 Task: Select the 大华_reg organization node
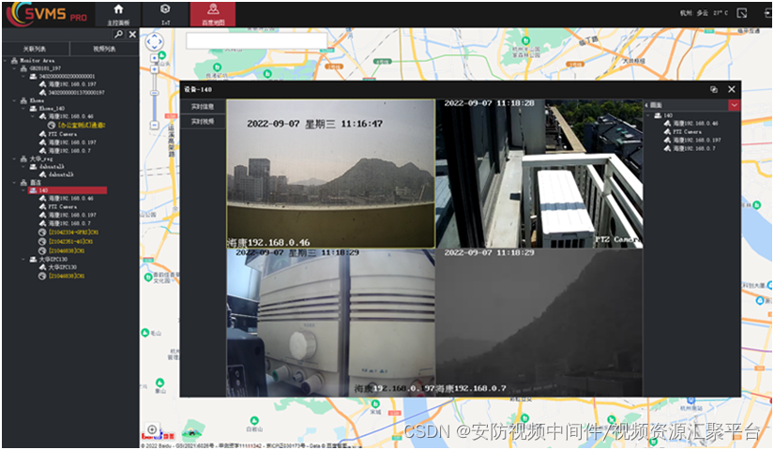point(41,158)
